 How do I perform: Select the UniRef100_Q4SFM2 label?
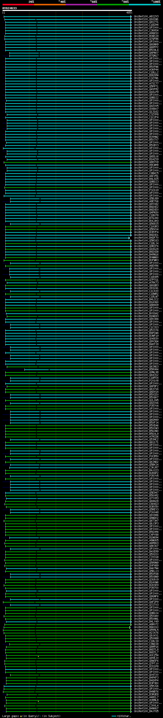(x=146, y=89)
